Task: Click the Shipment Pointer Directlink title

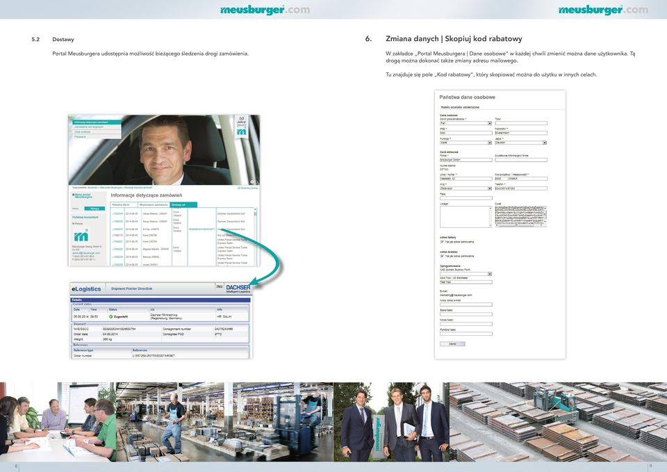Action: [x=131, y=288]
